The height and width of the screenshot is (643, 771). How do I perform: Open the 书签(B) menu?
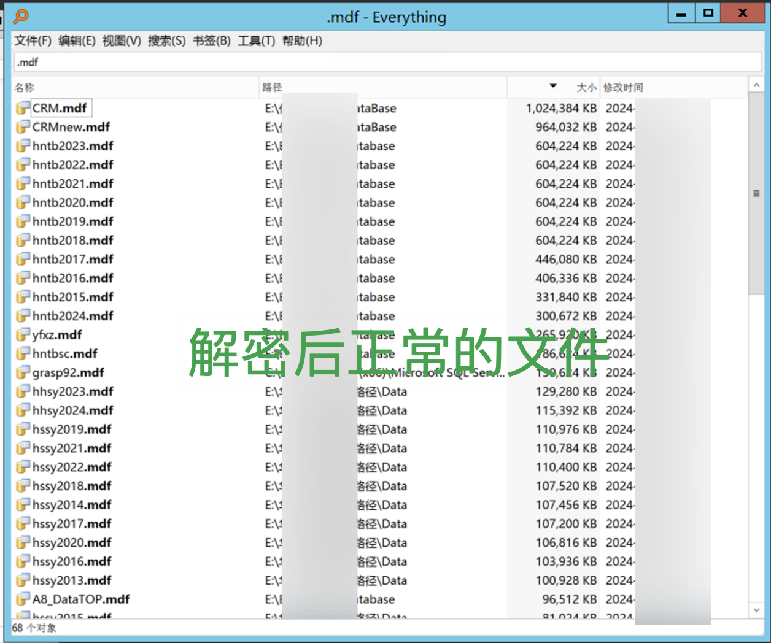pyautogui.click(x=212, y=41)
